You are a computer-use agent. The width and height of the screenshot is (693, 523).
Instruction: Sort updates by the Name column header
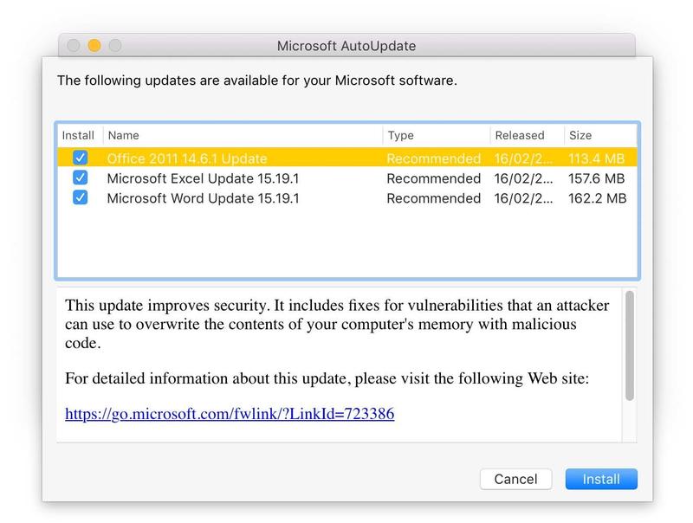[x=243, y=135]
